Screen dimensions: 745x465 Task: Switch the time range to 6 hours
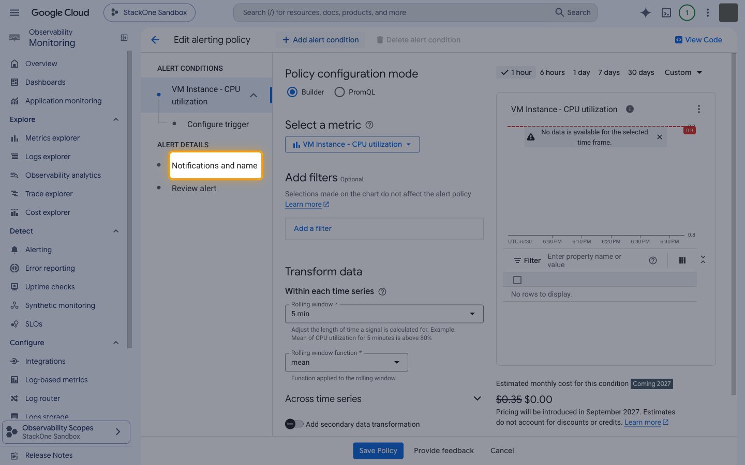pos(552,72)
